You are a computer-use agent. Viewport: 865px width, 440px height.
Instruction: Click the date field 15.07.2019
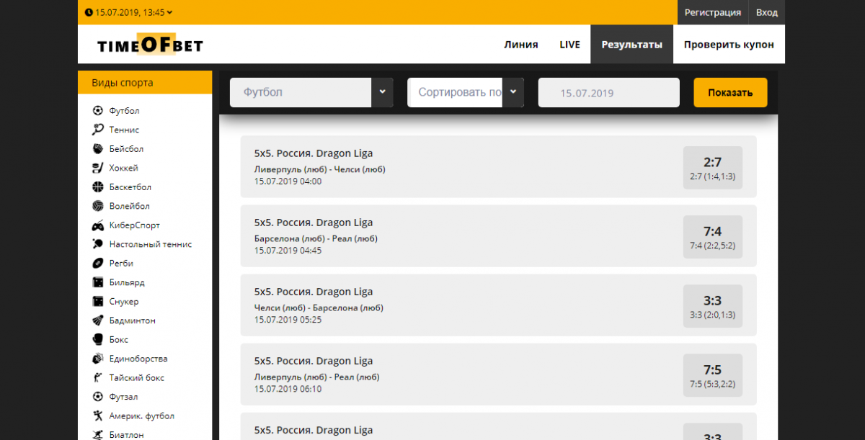pyautogui.click(x=609, y=92)
